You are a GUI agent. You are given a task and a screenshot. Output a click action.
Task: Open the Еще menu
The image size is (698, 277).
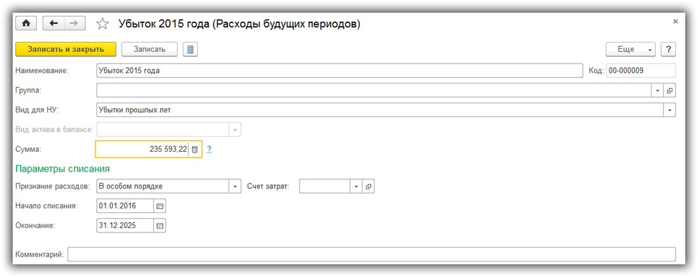click(630, 50)
